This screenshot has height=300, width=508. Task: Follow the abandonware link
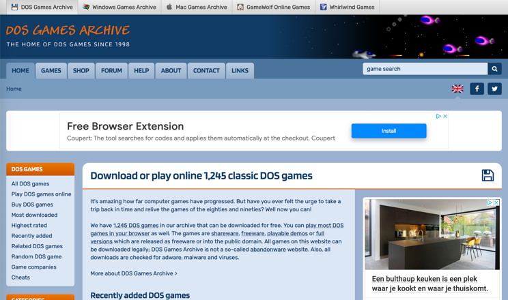coord(268,250)
